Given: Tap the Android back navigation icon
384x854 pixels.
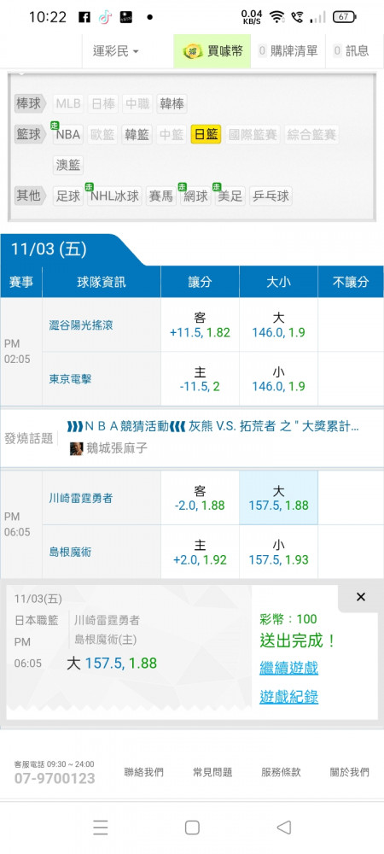Looking at the screenshot, I should (283, 828).
